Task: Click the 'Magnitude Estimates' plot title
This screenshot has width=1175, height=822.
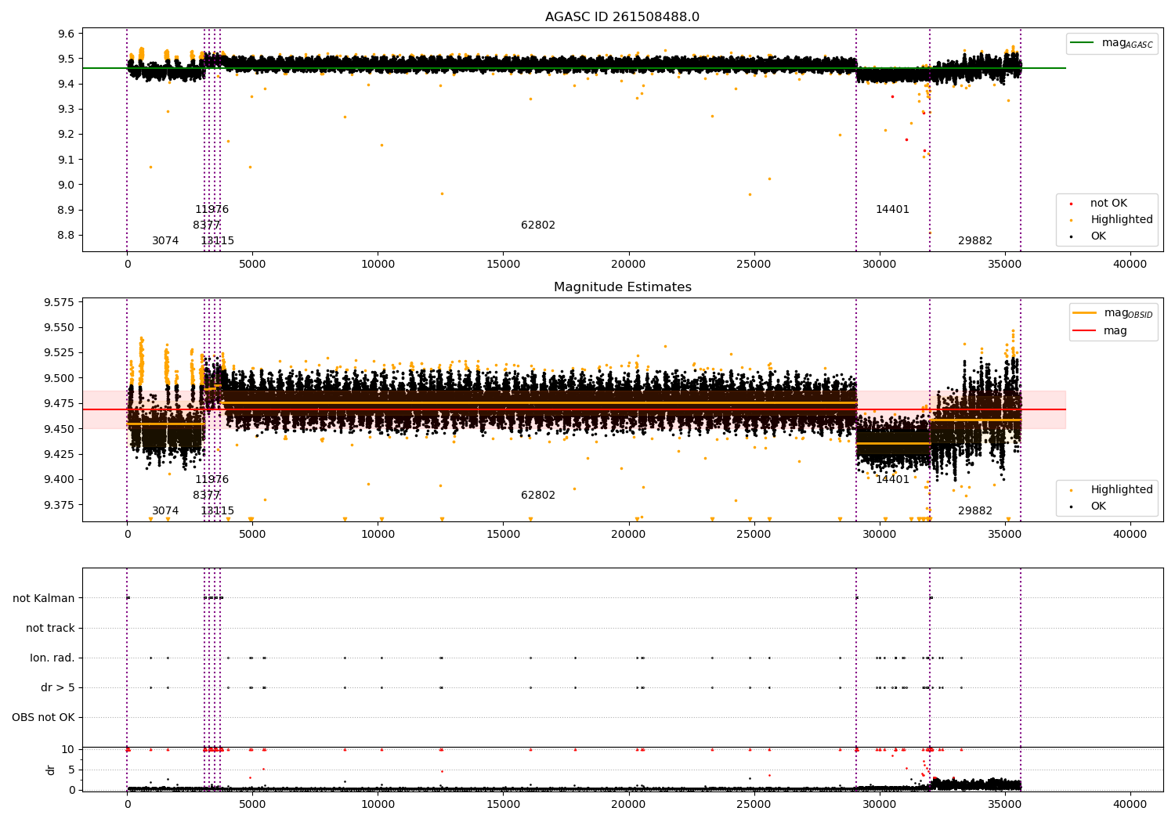Action: 623,287
